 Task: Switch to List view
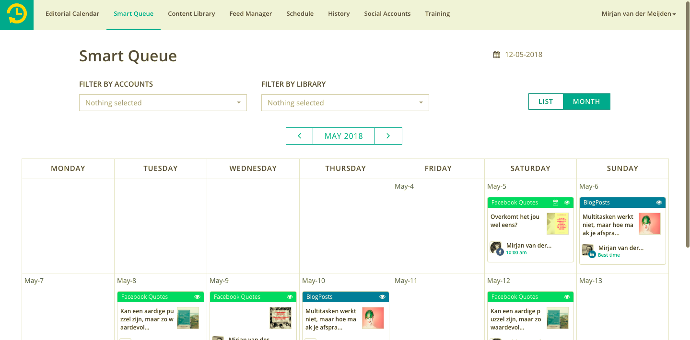(x=546, y=102)
